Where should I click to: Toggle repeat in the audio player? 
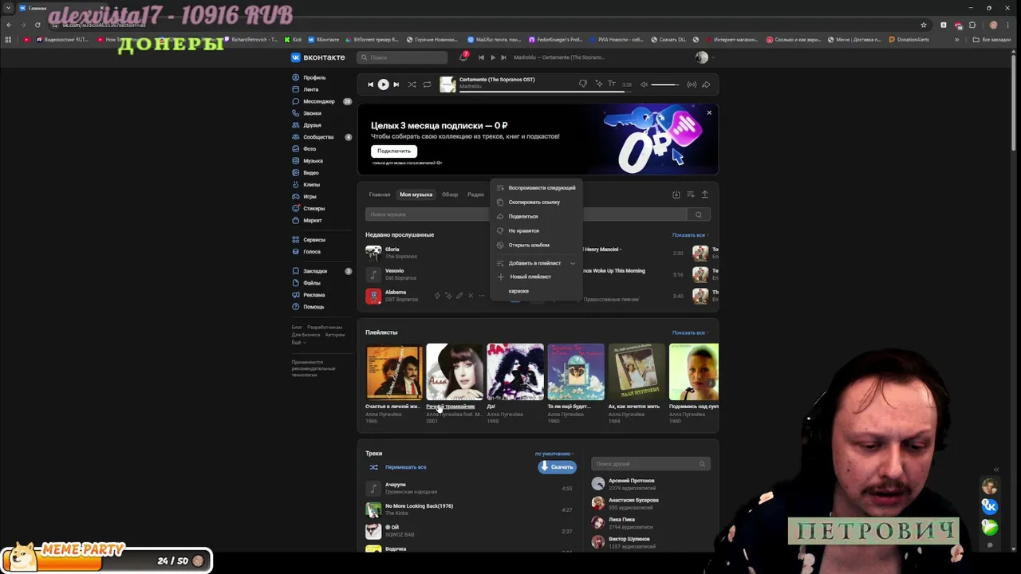[427, 85]
